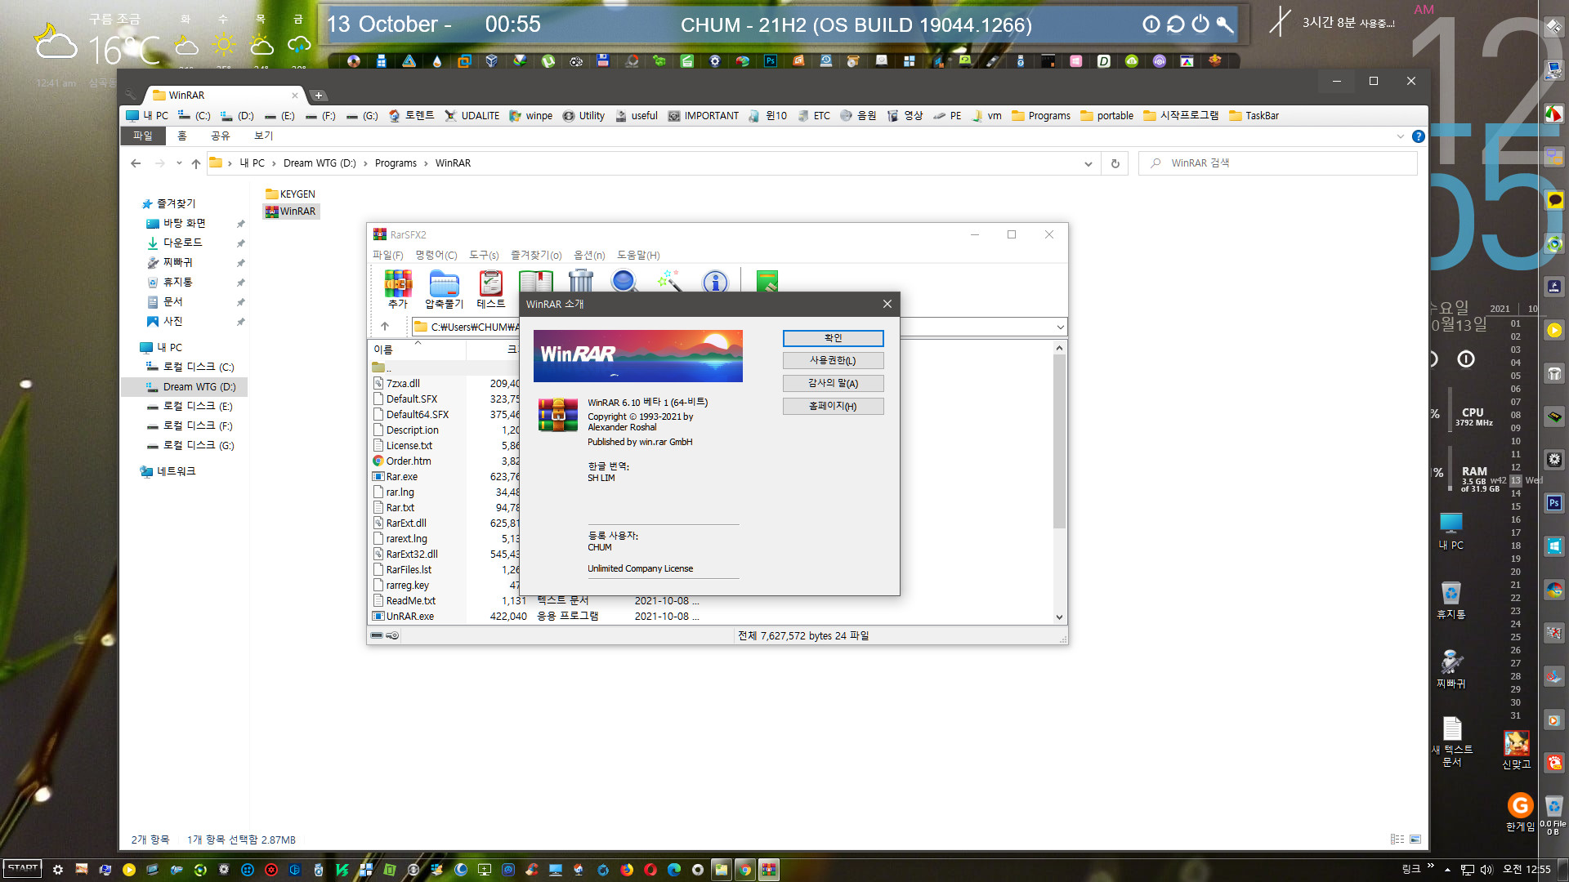Click the volume icon in system tray
Image resolution: width=1569 pixels, height=882 pixels.
(1486, 870)
